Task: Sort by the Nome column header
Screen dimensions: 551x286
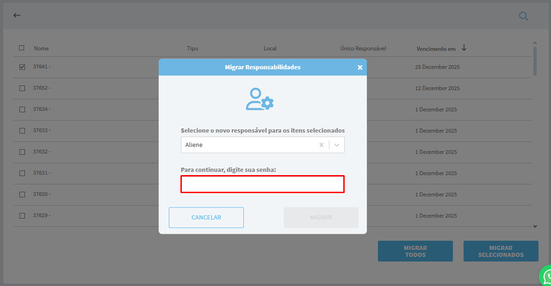Action: pyautogui.click(x=41, y=49)
